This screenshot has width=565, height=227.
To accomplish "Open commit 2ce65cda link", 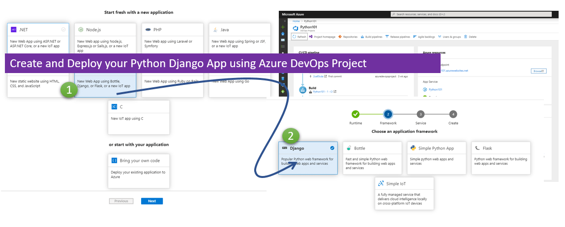I will point(318,76).
